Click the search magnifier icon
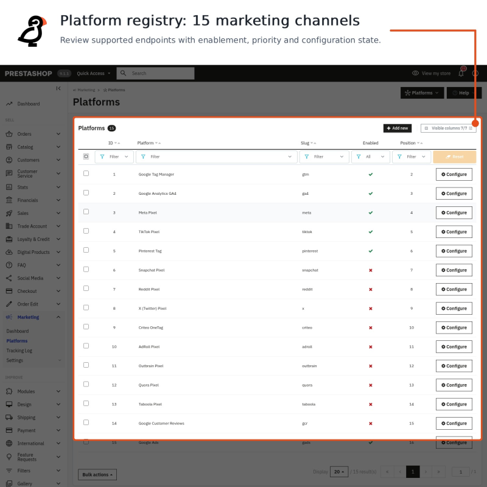 tap(124, 73)
